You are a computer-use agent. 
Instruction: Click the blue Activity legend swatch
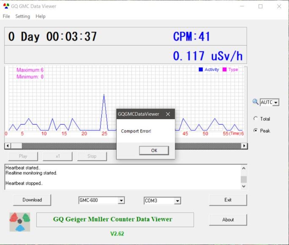(201, 69)
